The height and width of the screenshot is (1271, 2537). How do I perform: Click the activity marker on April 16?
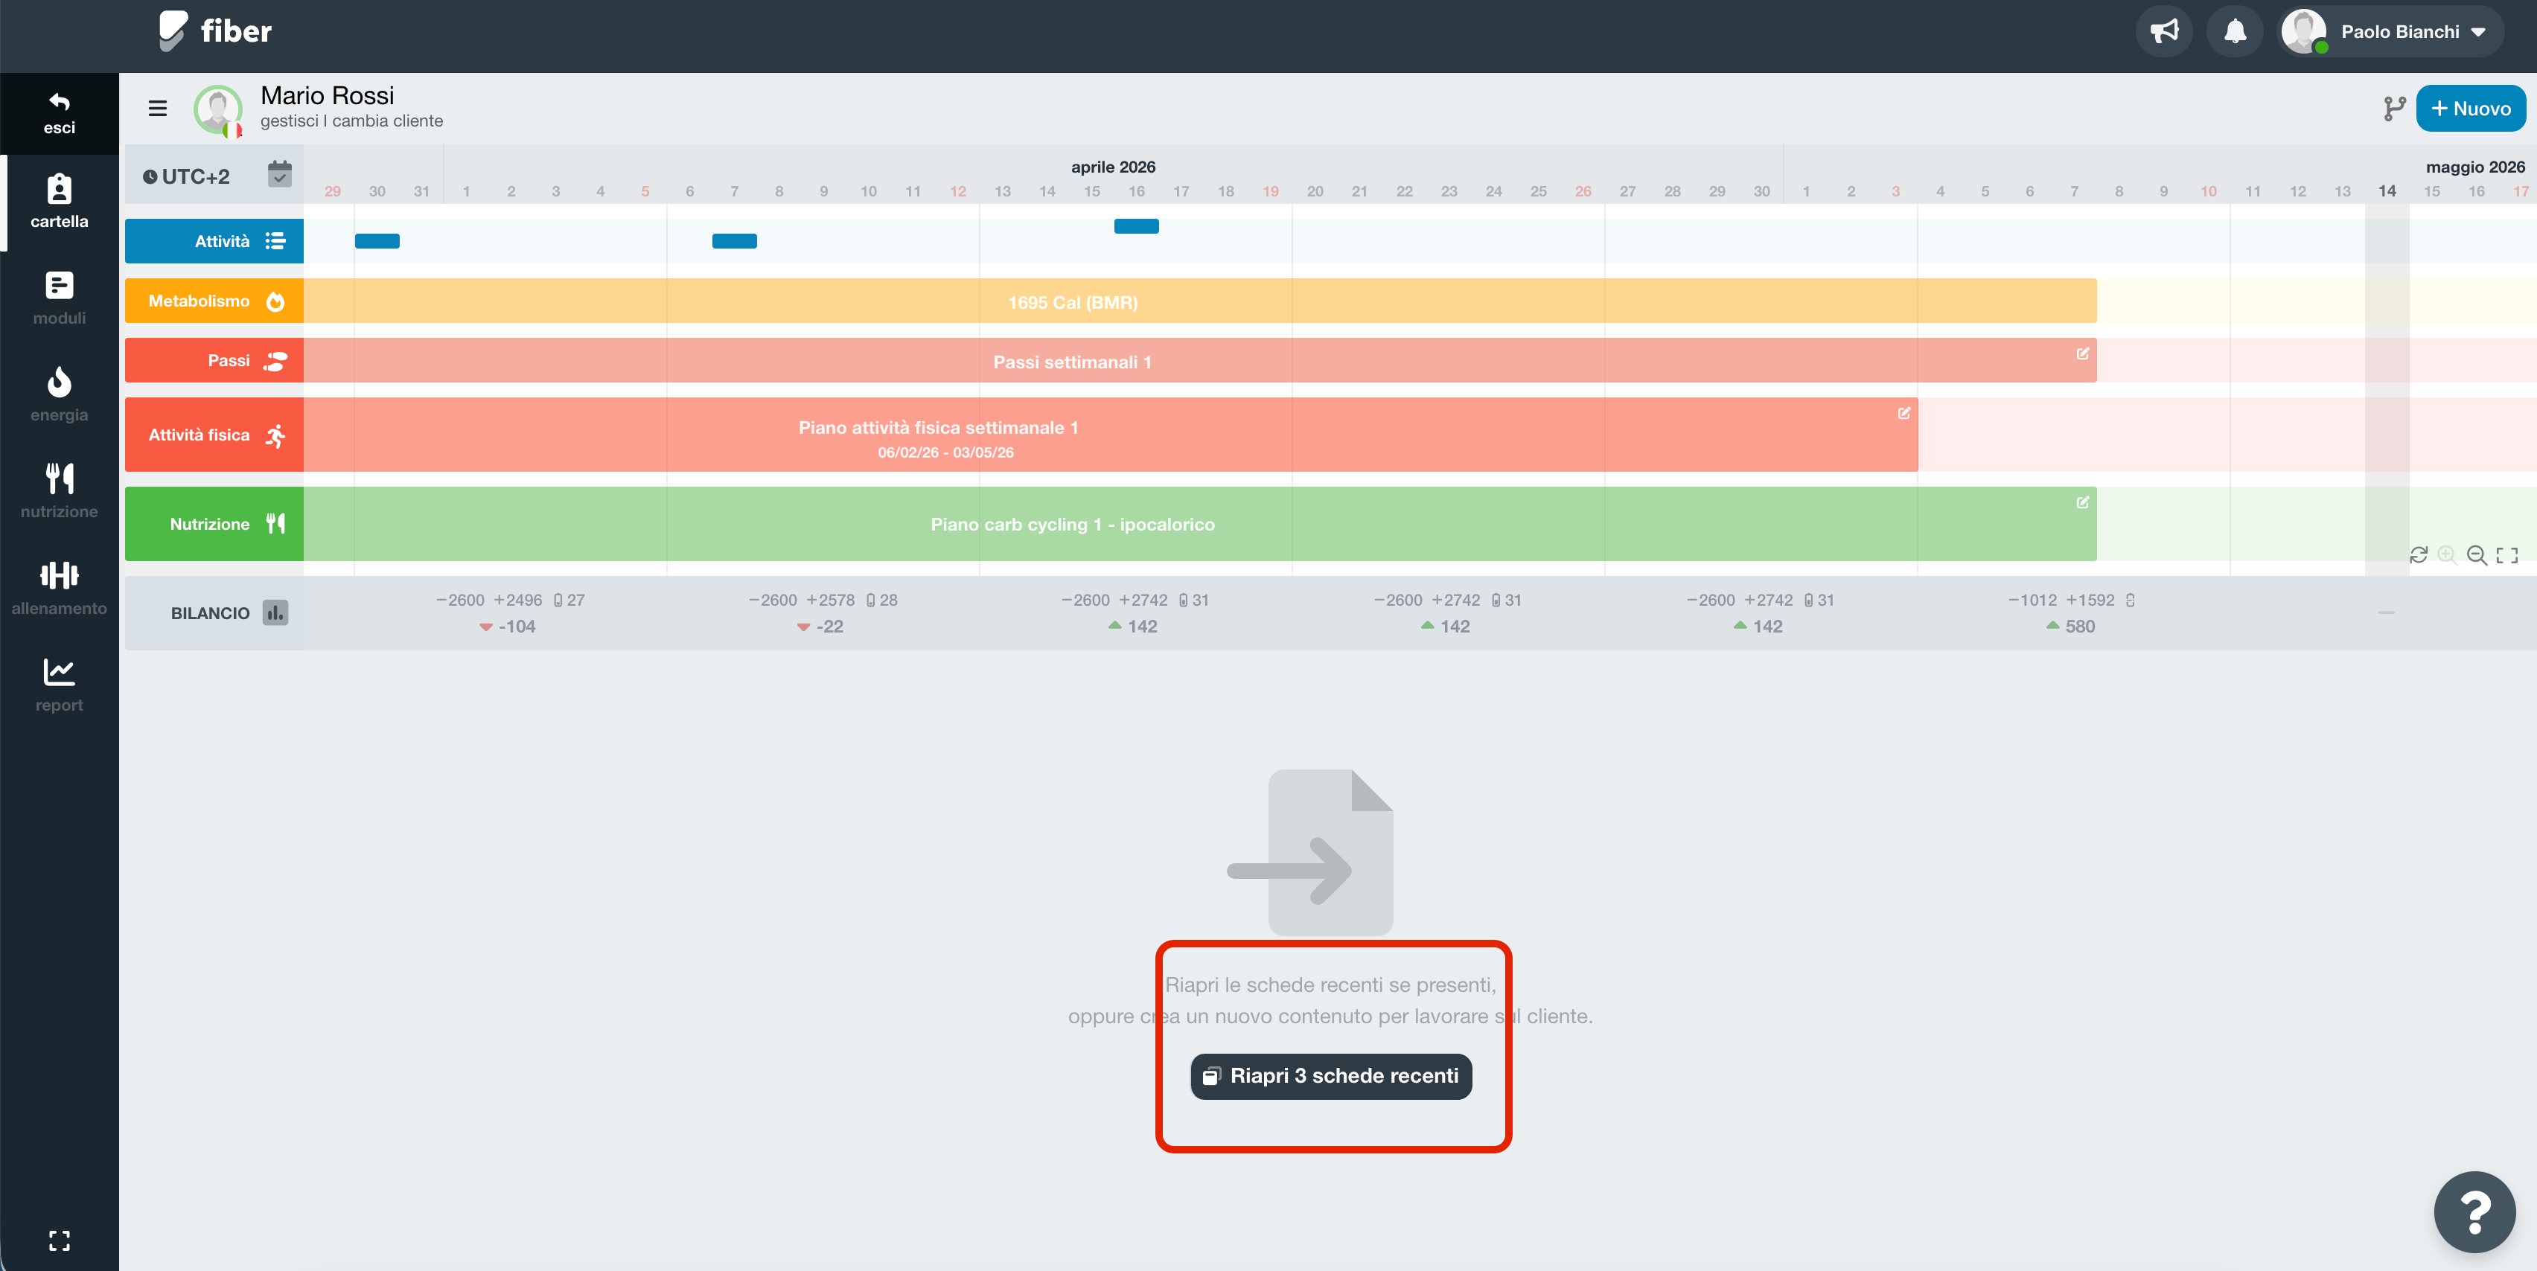click(1137, 226)
